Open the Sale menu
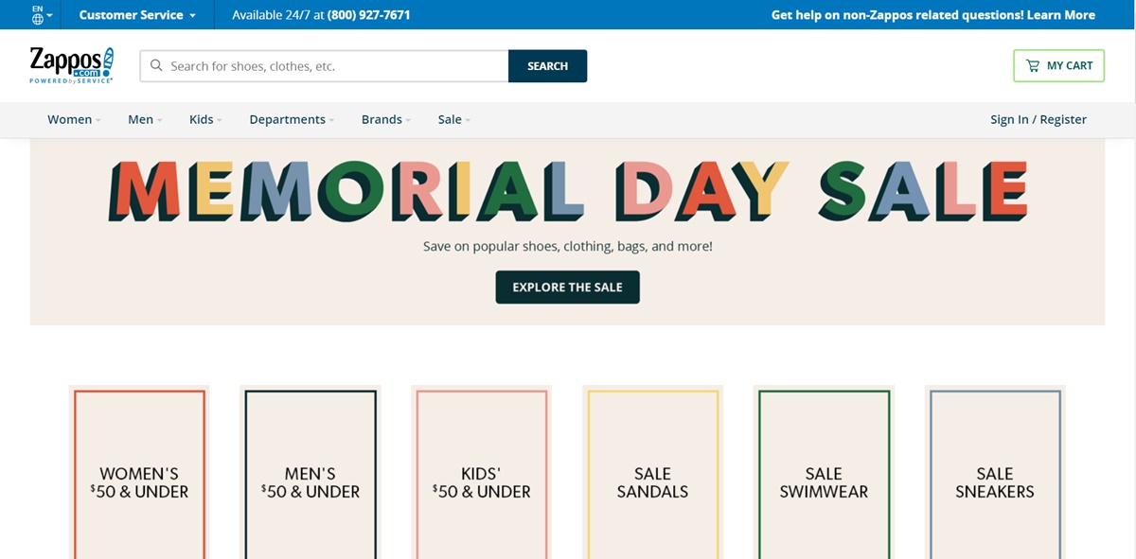Viewport: 1136px width, 559px height. (x=453, y=119)
